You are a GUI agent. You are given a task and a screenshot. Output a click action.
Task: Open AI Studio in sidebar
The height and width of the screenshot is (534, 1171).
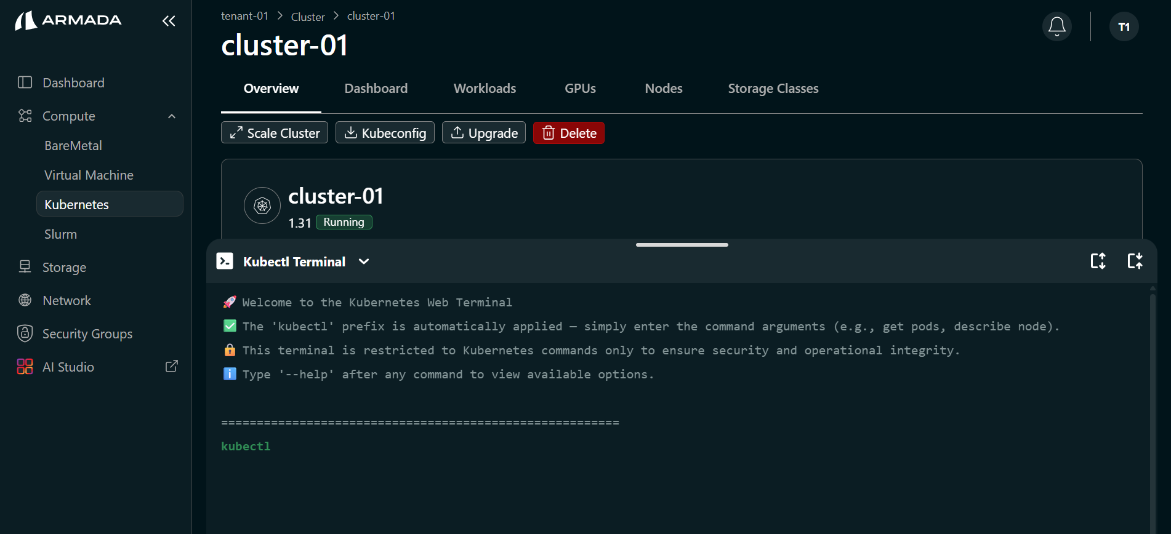(68, 367)
